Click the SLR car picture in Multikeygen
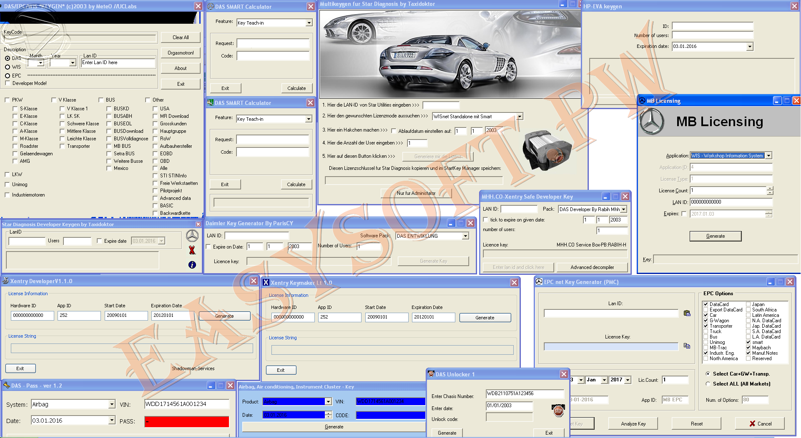The width and height of the screenshot is (801, 438). (450, 54)
